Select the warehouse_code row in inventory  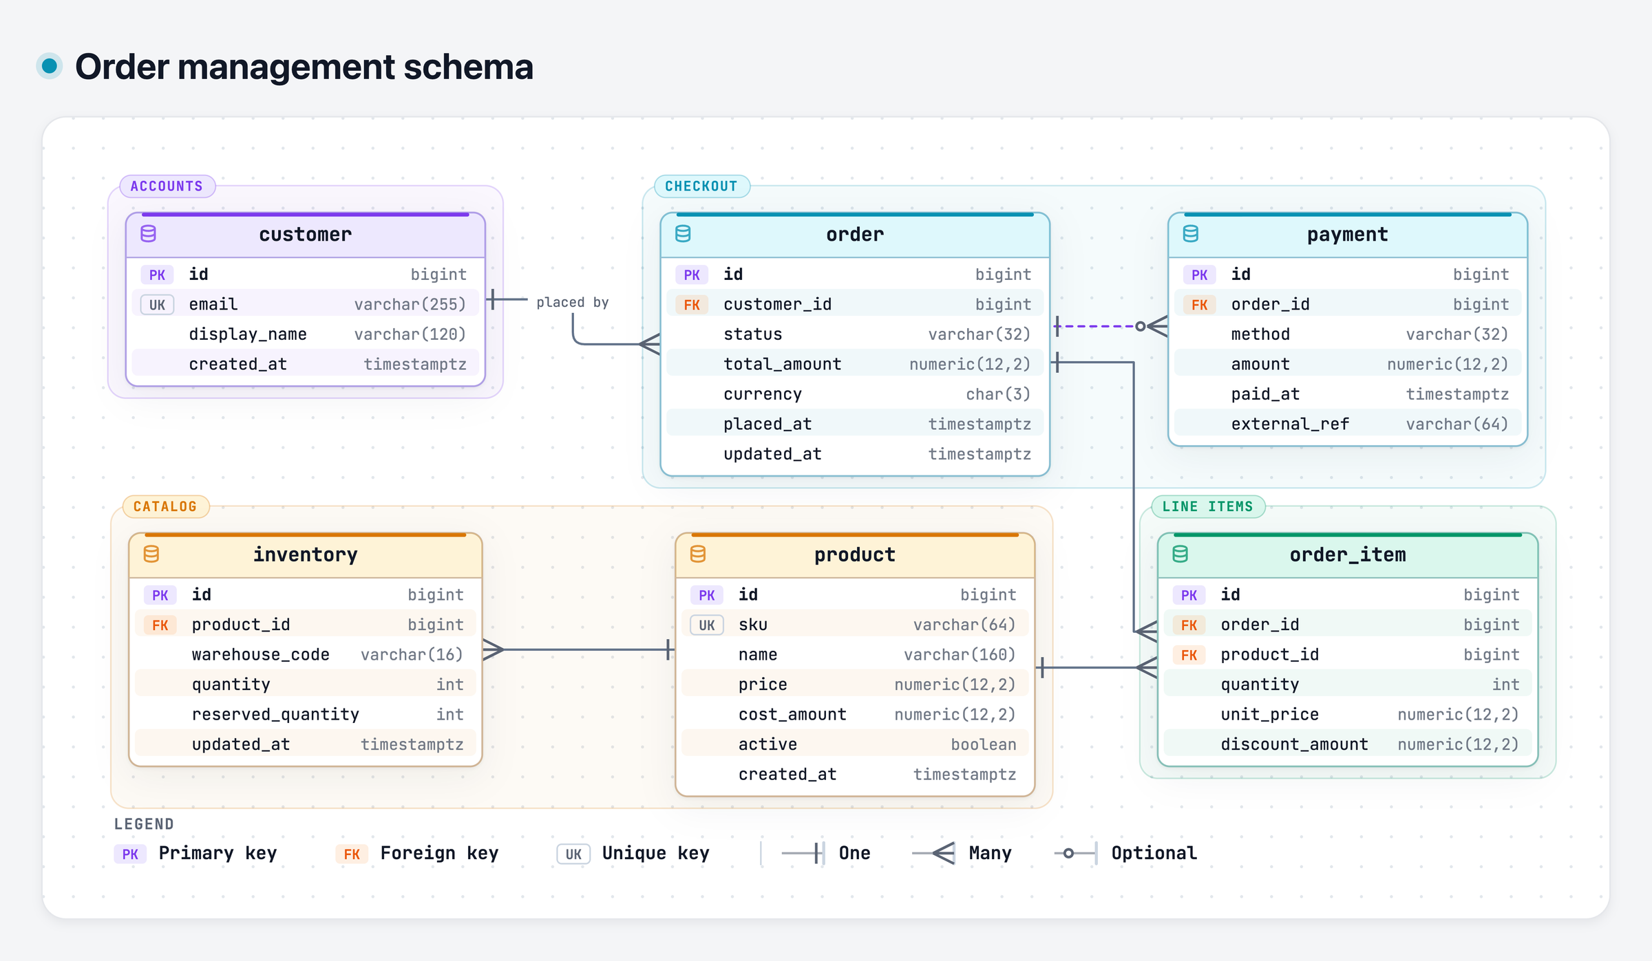coord(305,654)
